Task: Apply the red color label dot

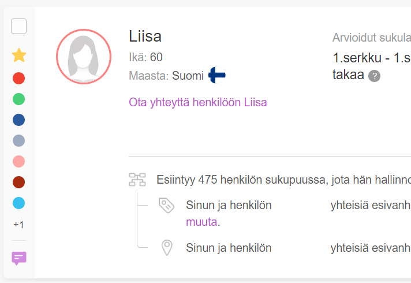Action: 19,78
